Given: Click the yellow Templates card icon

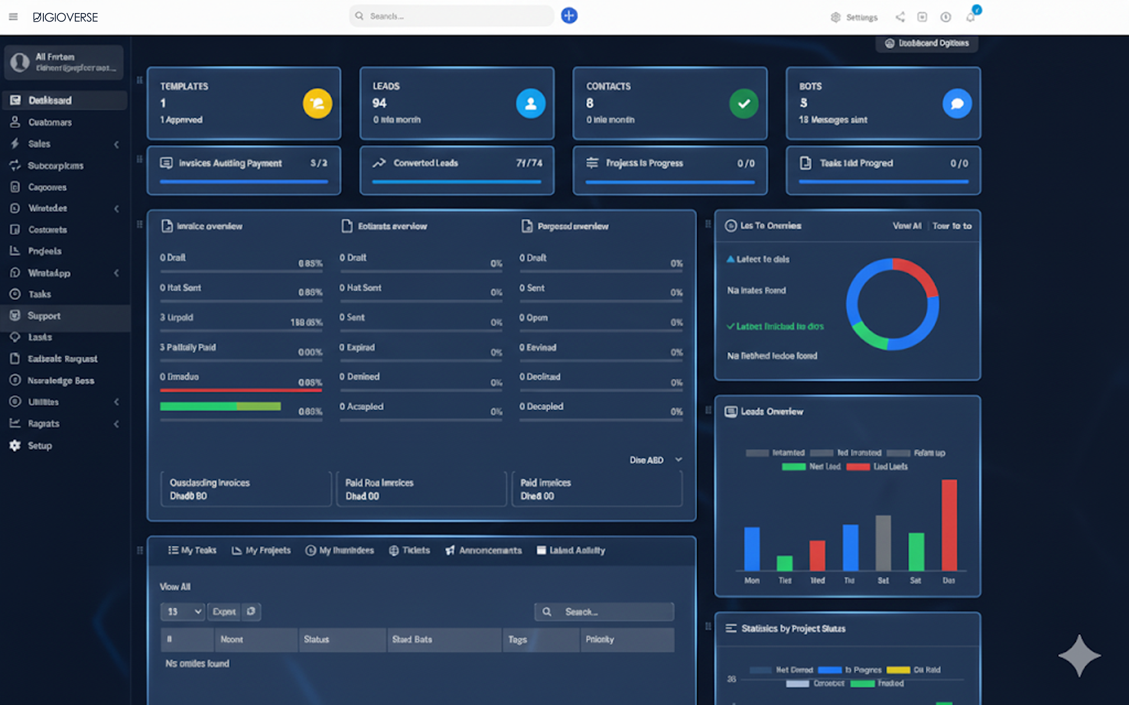Looking at the screenshot, I should [x=317, y=103].
